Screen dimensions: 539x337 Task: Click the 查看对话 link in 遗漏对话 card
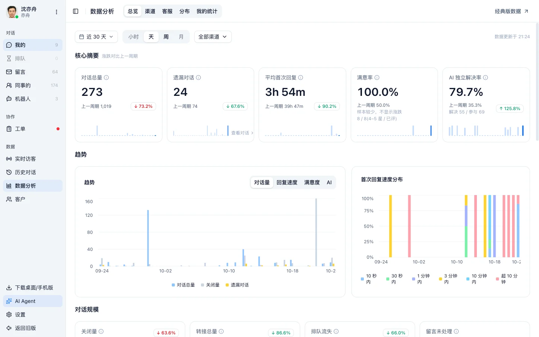click(242, 133)
